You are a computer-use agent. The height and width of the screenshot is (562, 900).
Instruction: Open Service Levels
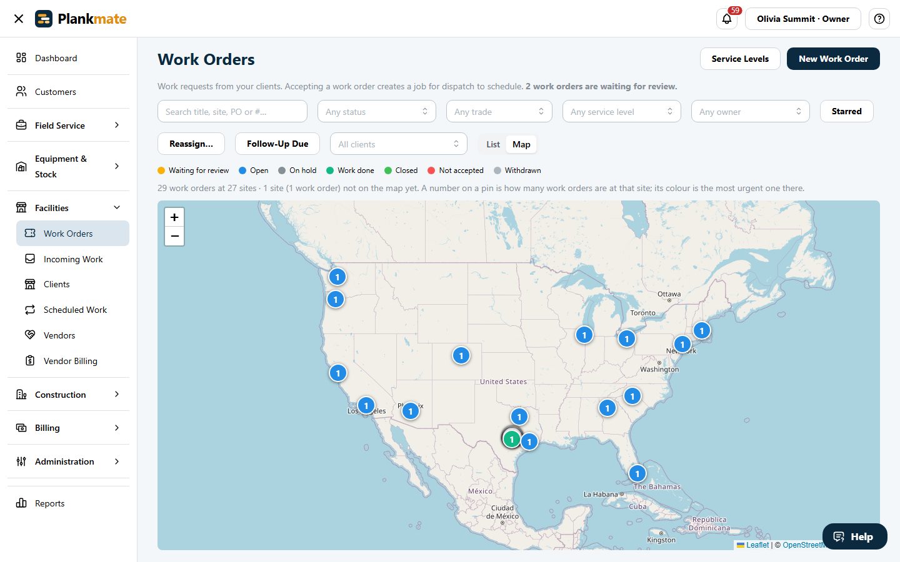point(740,59)
